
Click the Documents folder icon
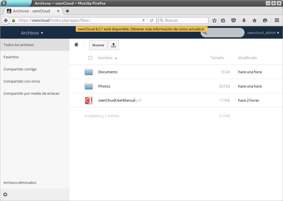(89, 72)
